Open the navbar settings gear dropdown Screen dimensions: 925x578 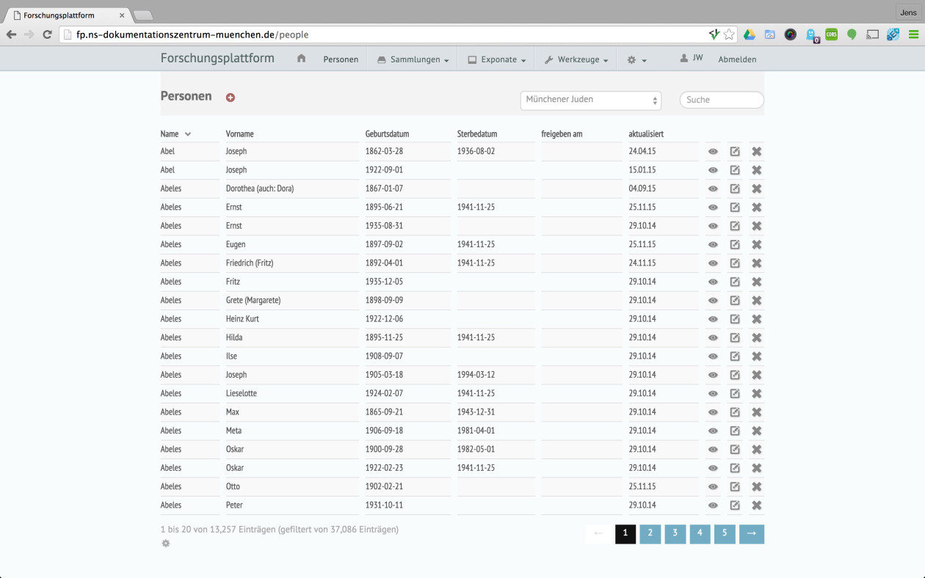[636, 59]
